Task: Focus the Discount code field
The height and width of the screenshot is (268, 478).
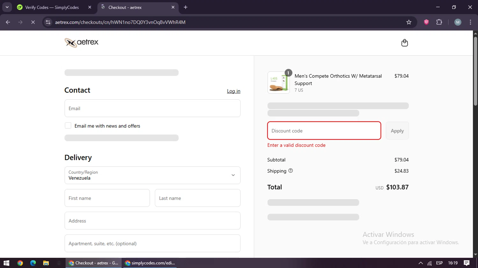Action: tap(324, 131)
